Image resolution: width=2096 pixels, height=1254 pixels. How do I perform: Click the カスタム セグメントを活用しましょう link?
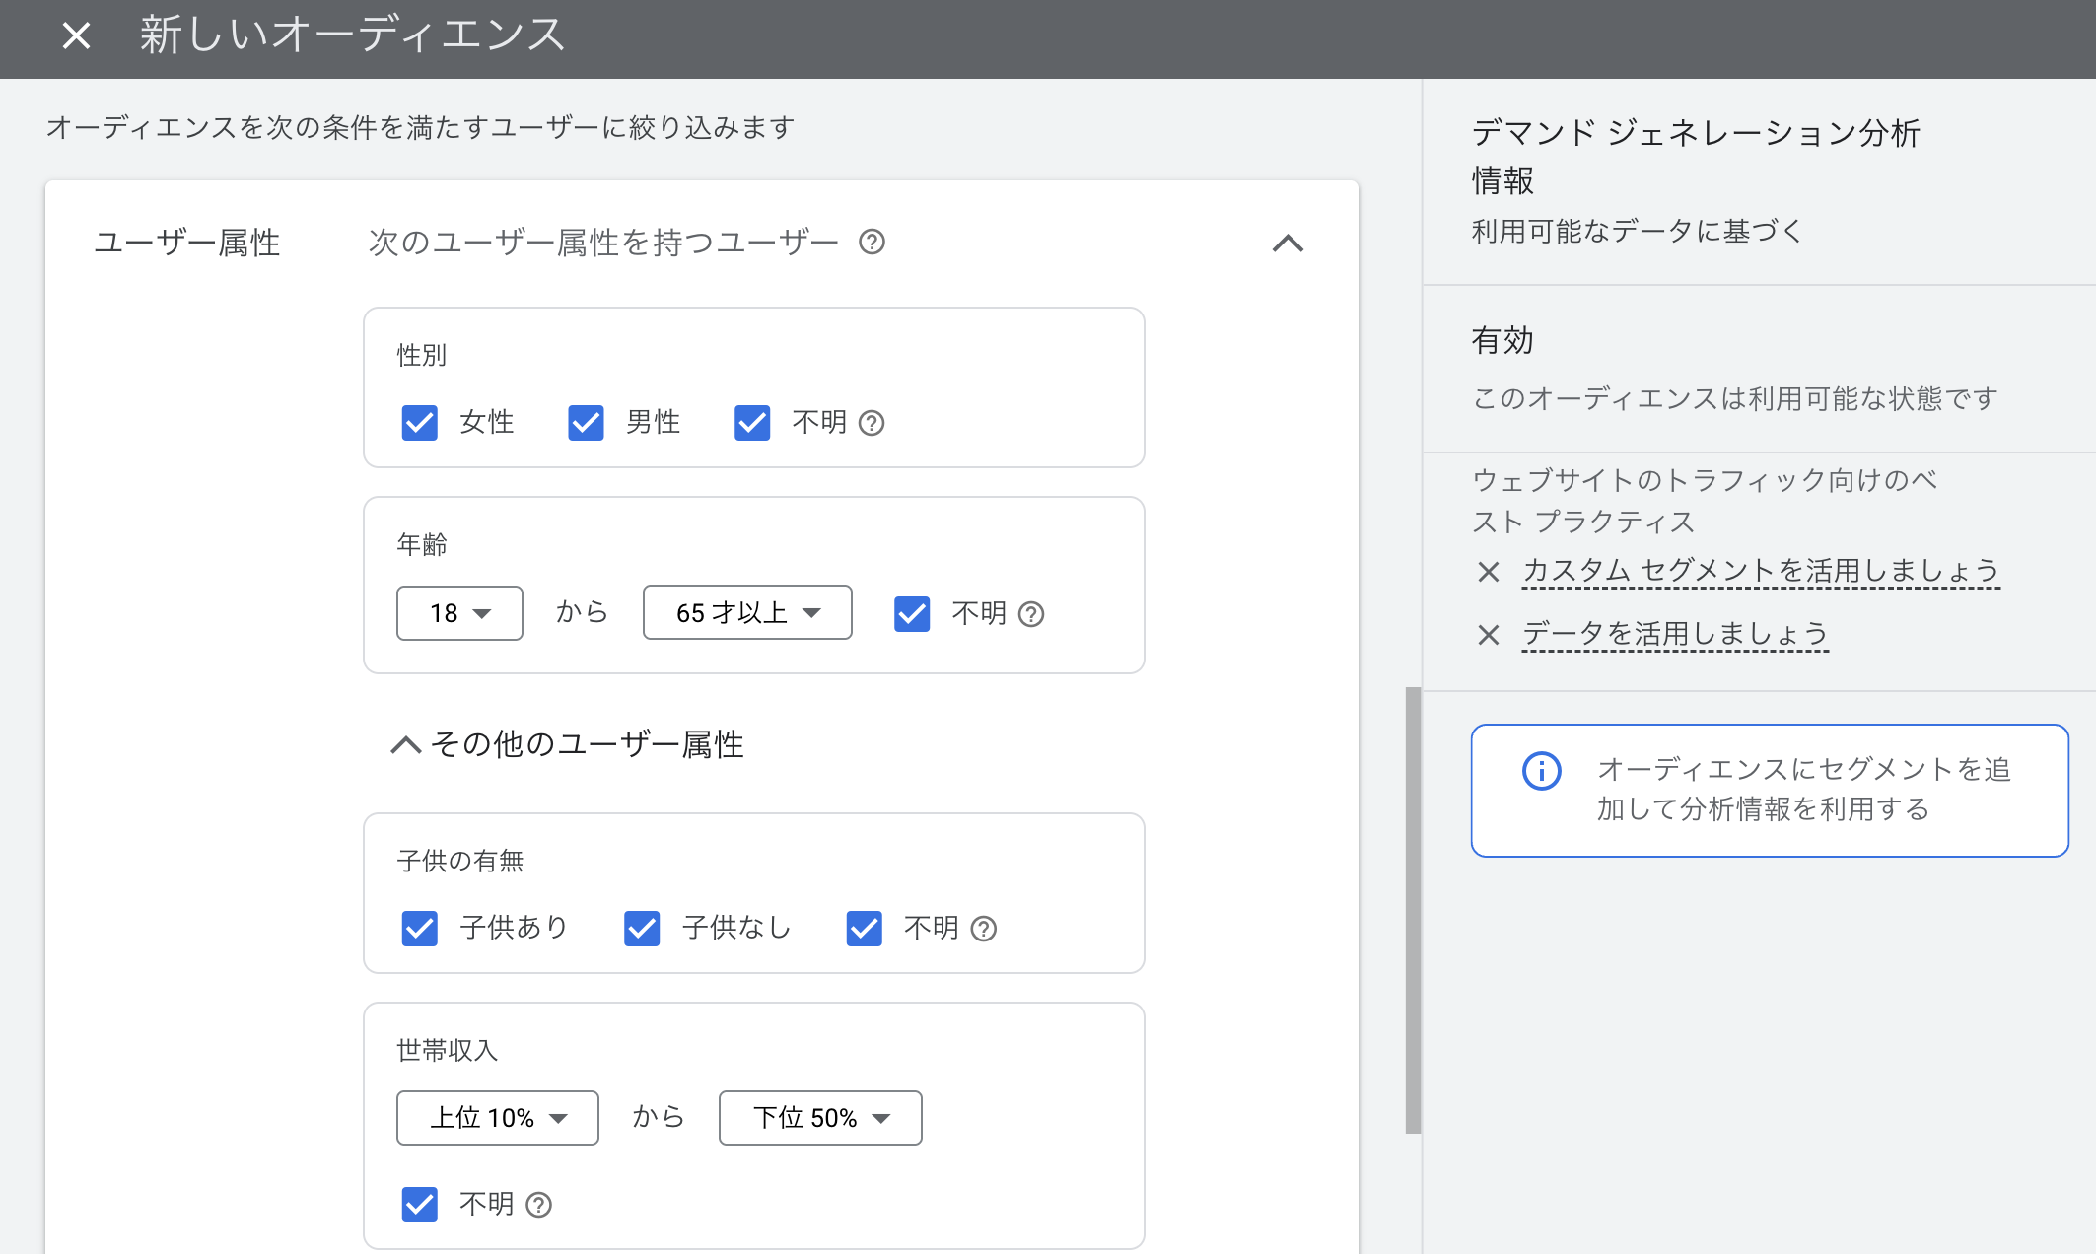click(1761, 570)
